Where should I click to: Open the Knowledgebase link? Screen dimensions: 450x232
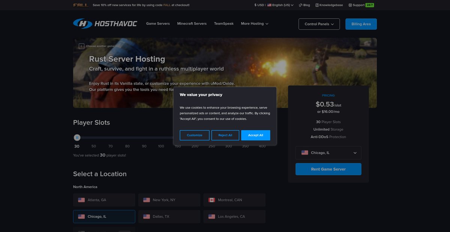click(x=330, y=5)
